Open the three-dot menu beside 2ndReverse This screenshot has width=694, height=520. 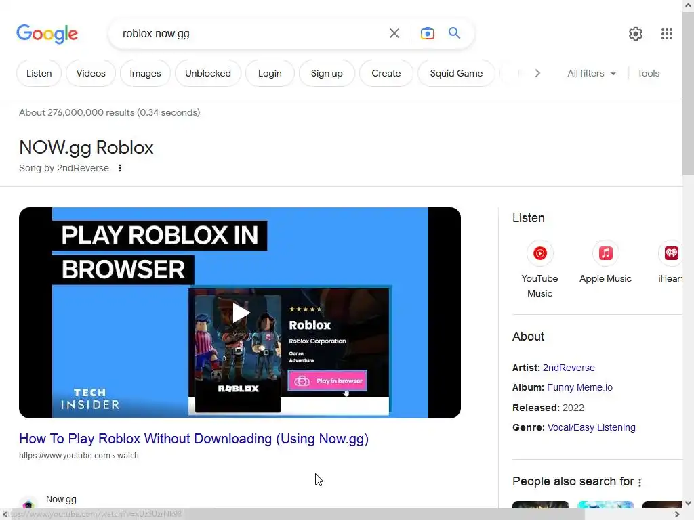[120, 168]
